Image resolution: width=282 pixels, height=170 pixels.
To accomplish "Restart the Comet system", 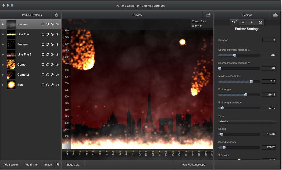I will pyautogui.click(x=48, y=65).
